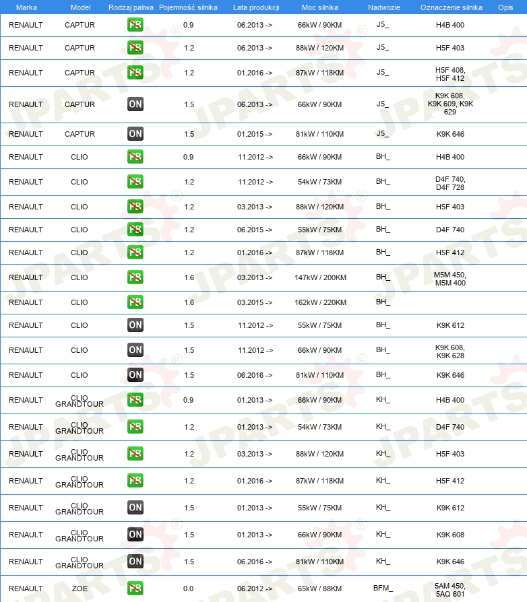Select the 06.2012 -> production date cell
The image size is (527, 602).
(255, 589)
